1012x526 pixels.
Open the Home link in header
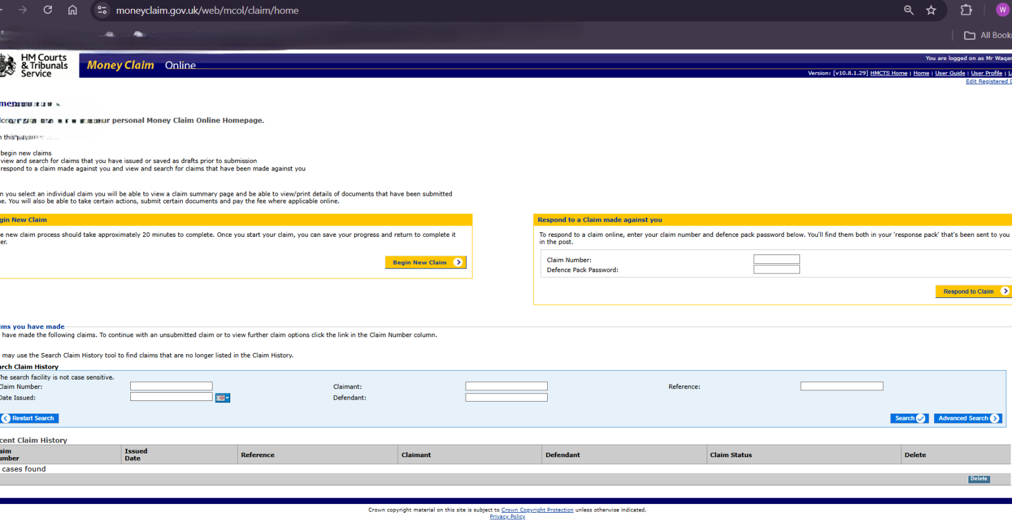[x=921, y=73]
